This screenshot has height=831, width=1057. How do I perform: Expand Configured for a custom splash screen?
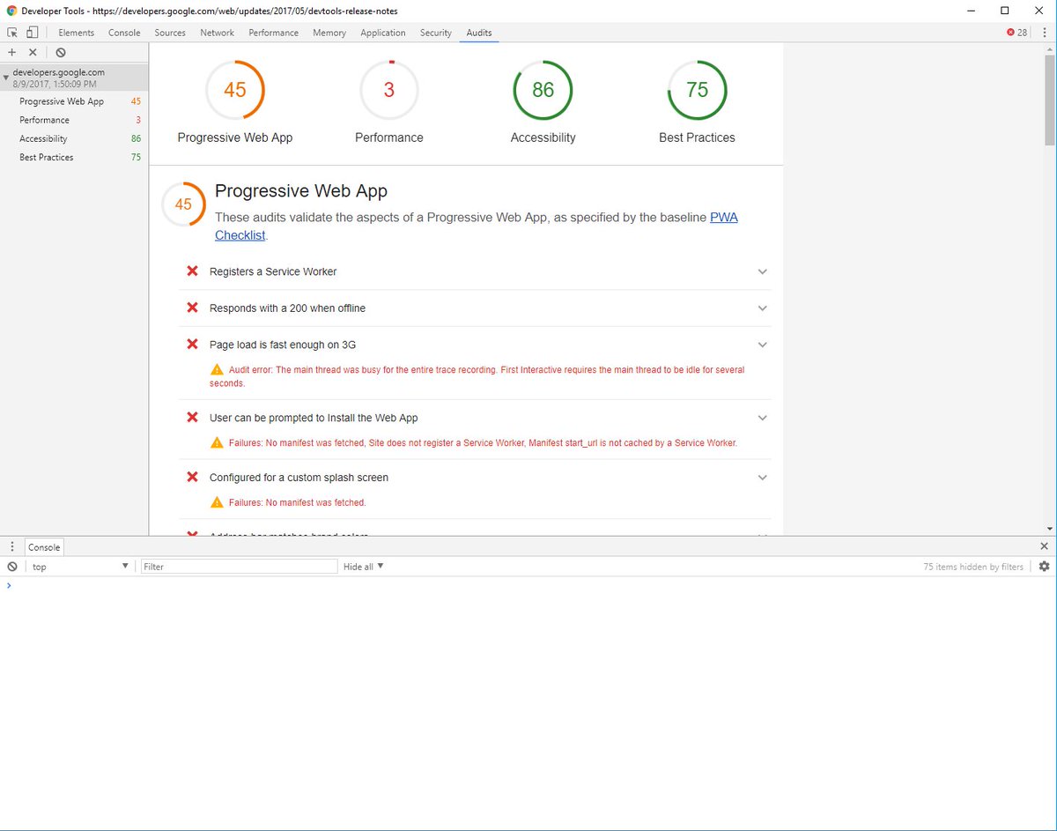(763, 478)
